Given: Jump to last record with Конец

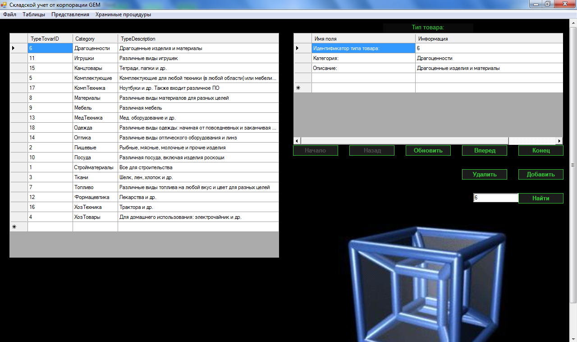Looking at the screenshot, I should (x=540, y=151).
